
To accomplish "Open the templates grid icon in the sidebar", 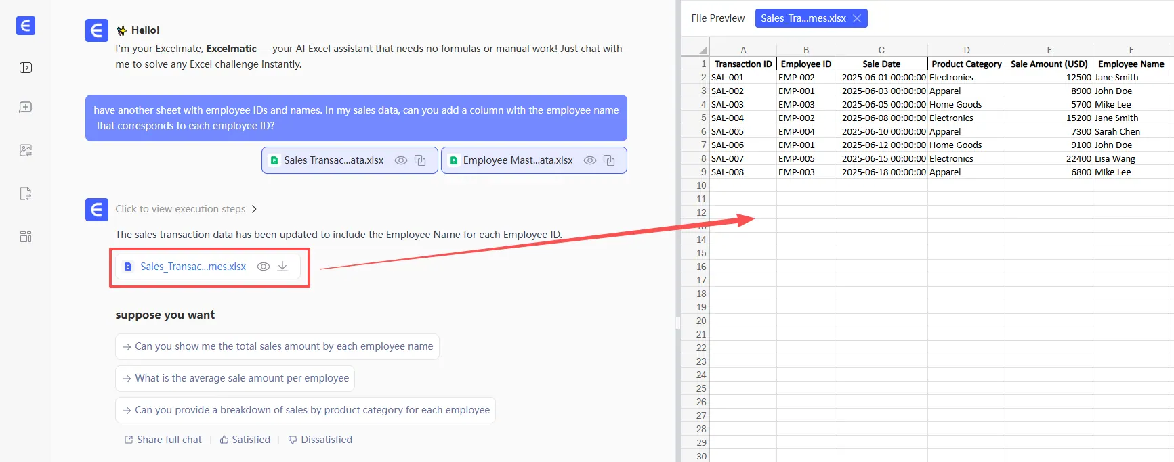I will 26,237.
